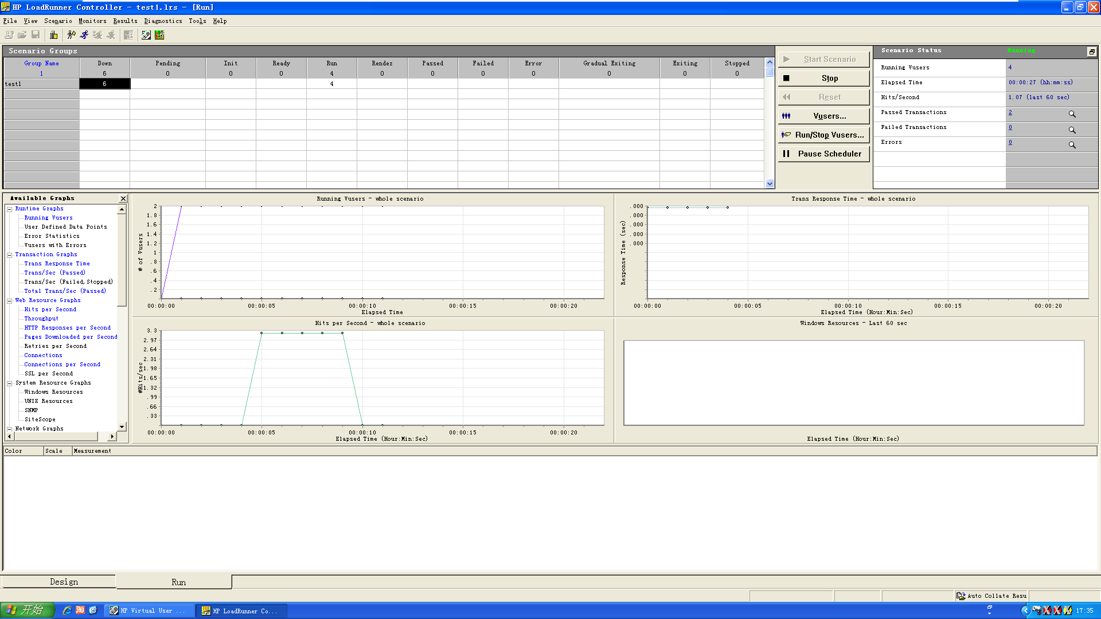
Task: Click the magnifier icon beside Passed Transactions
Action: coord(1072,114)
